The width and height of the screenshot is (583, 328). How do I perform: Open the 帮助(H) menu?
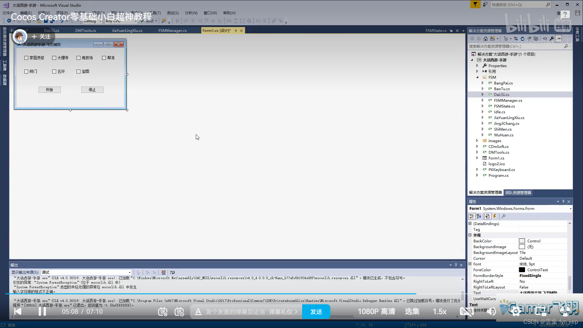coord(229,13)
